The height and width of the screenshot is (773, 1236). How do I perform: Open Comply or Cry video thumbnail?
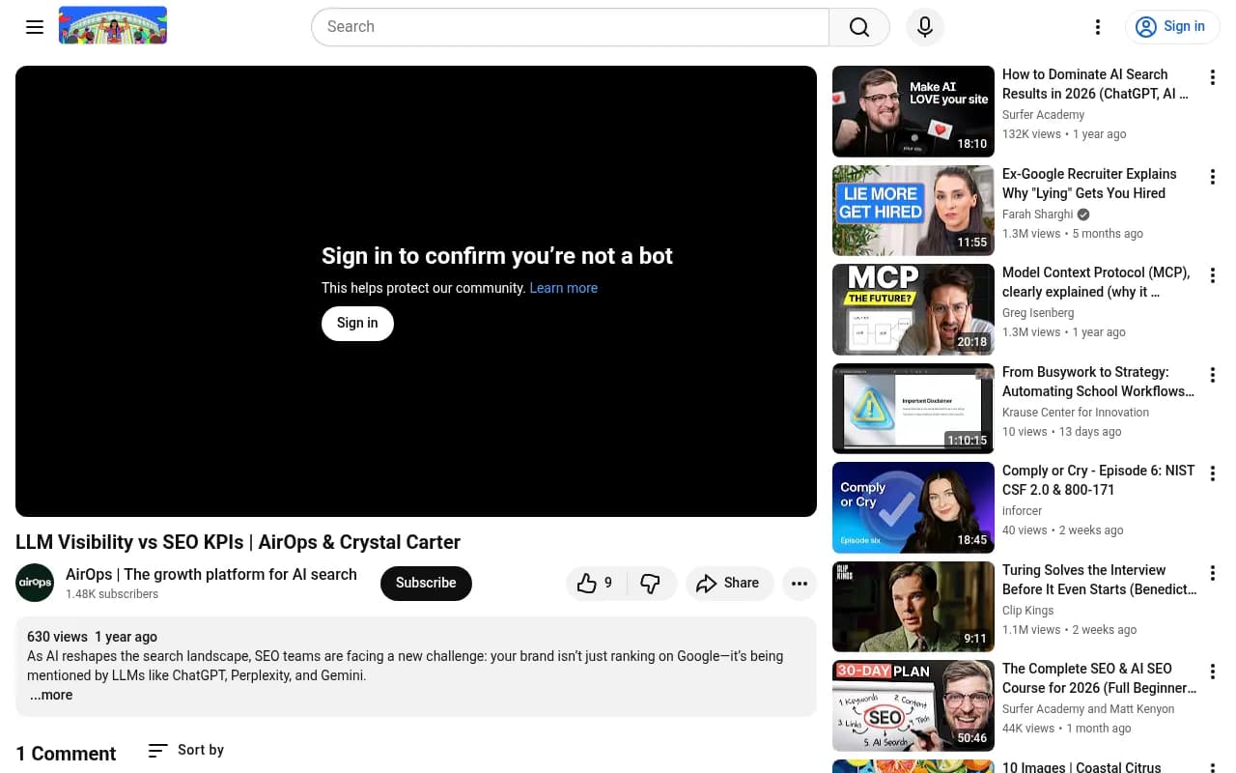point(913,507)
